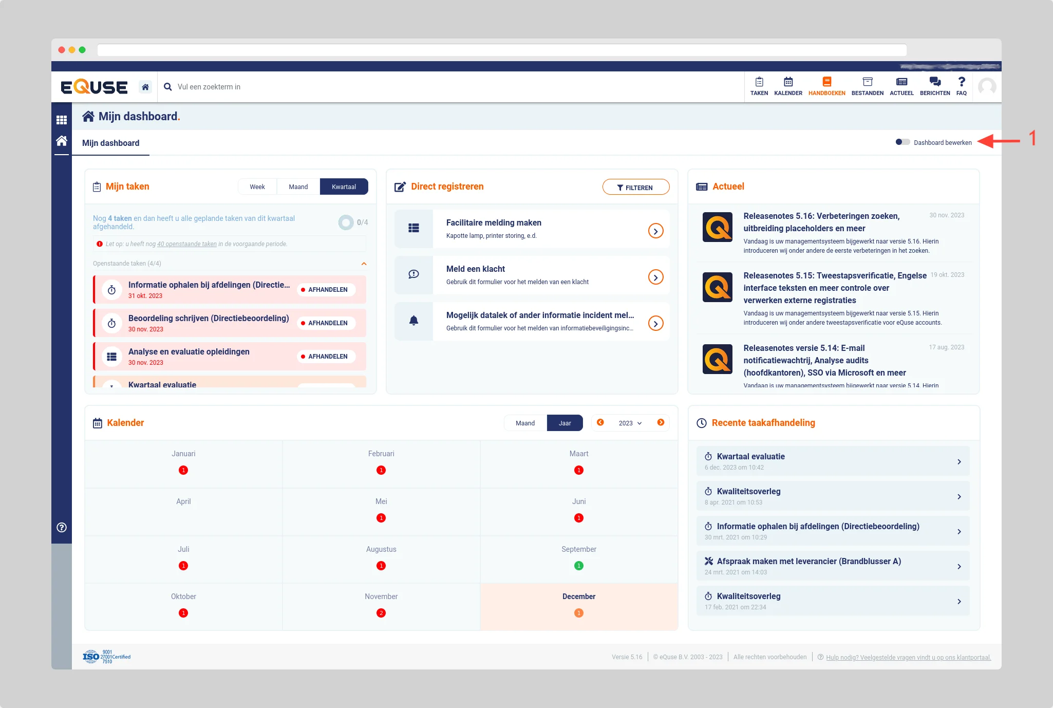Click the user profile avatar
The width and height of the screenshot is (1053, 708).
[x=987, y=86]
